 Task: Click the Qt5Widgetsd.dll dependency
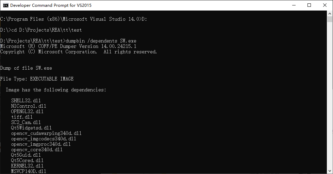[31, 128]
